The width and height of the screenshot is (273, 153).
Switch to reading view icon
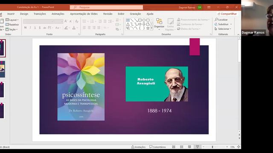coord(189,147)
